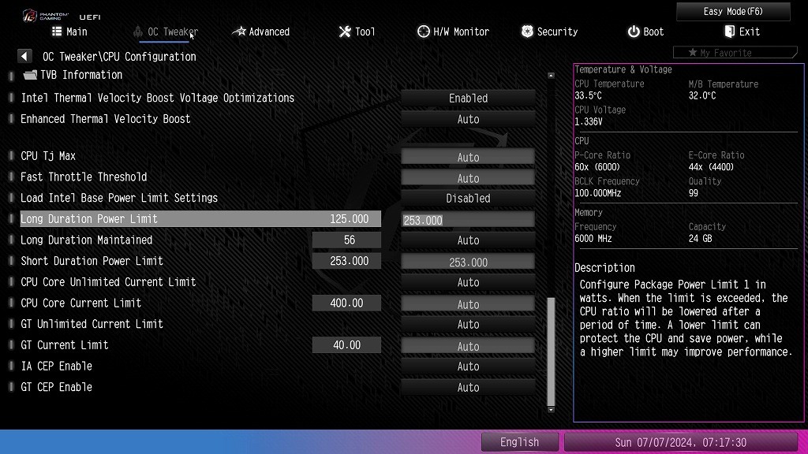808x454 pixels.
Task: Click the Tool wrench icon
Action: pyautogui.click(x=345, y=32)
